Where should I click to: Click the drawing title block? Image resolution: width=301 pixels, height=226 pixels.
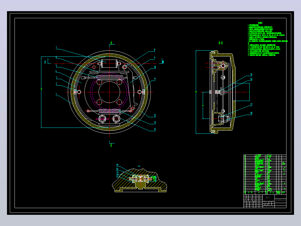(x=265, y=201)
